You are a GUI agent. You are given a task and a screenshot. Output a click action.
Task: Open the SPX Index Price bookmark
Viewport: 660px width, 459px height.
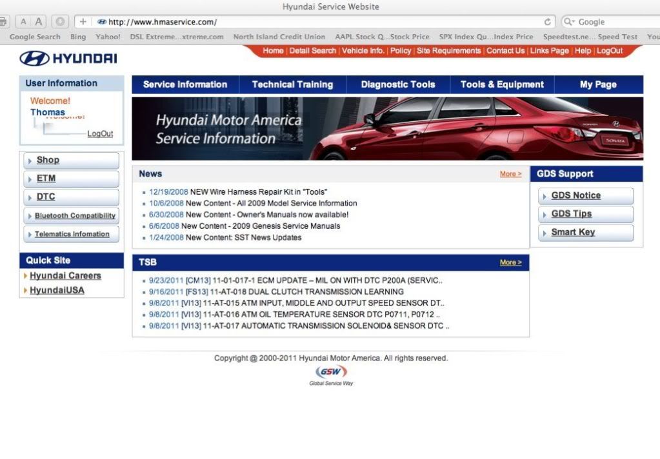486,37
